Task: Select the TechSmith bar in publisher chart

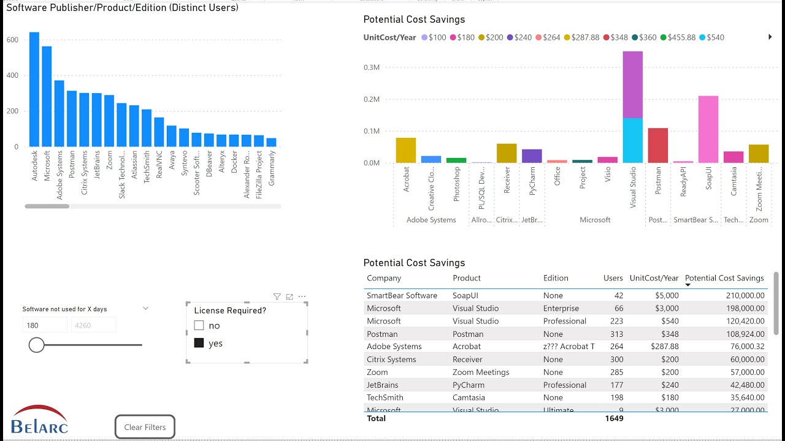Action: (x=147, y=128)
